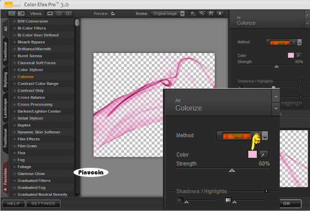Open the Method dropdown in enlarged Colorize inset

click(265, 136)
